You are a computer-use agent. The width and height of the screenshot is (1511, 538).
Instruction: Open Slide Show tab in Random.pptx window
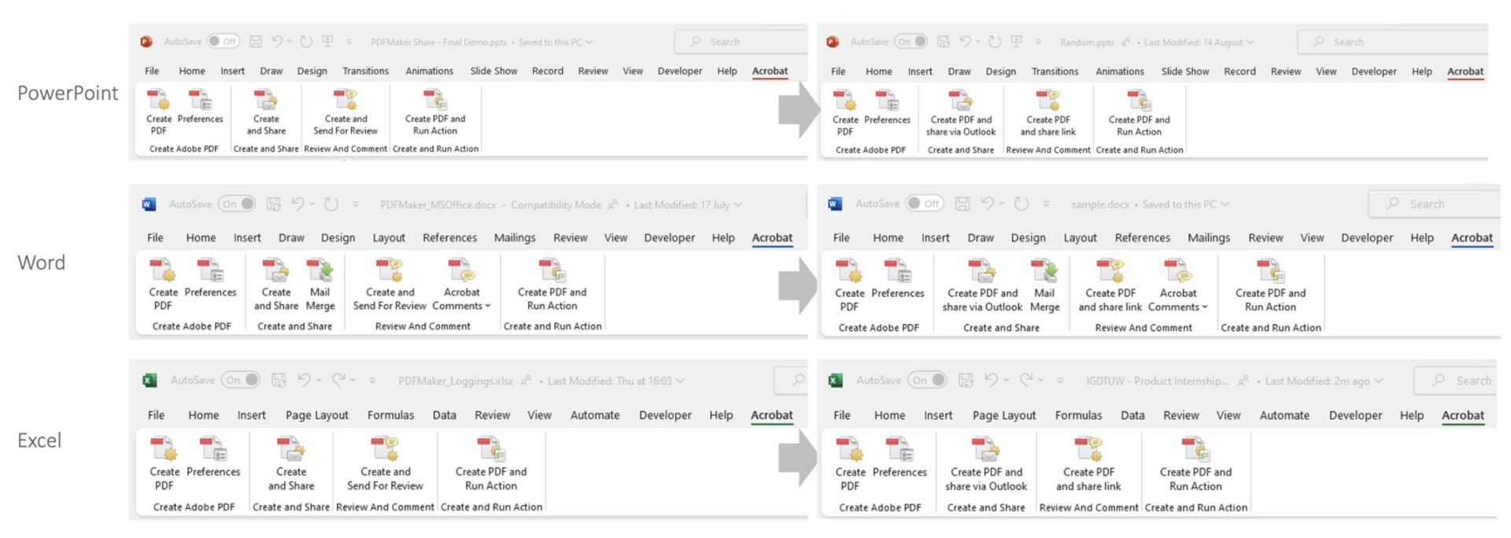[1184, 72]
